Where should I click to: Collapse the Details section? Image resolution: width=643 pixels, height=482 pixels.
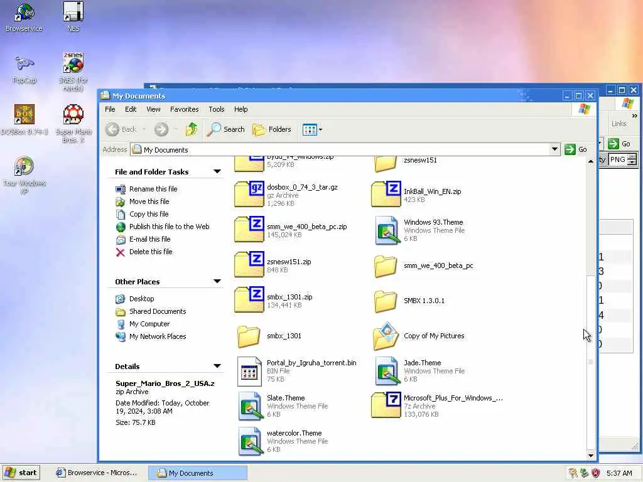(x=217, y=367)
